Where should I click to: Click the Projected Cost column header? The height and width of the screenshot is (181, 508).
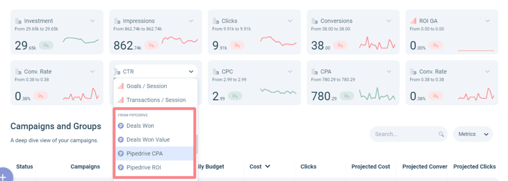click(x=371, y=167)
